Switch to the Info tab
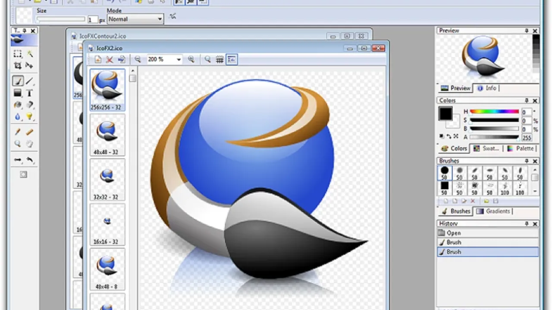This screenshot has height=310, width=552. pyautogui.click(x=486, y=88)
